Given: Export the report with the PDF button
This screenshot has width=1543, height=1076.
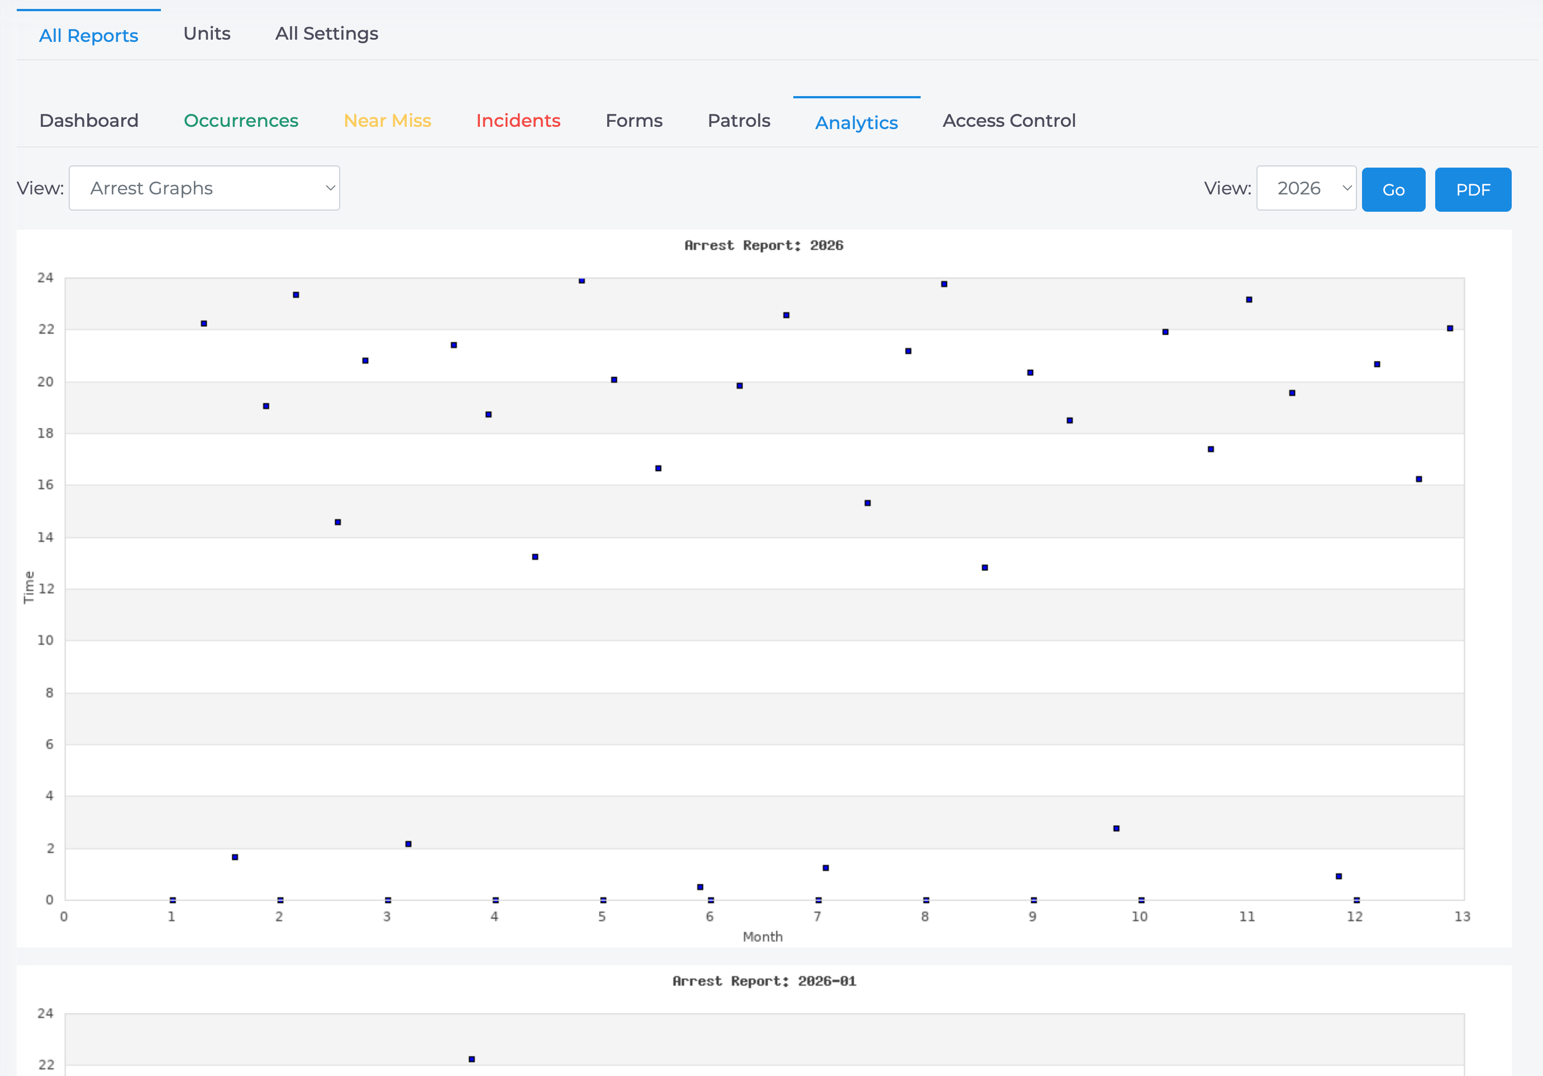Looking at the screenshot, I should [1473, 189].
